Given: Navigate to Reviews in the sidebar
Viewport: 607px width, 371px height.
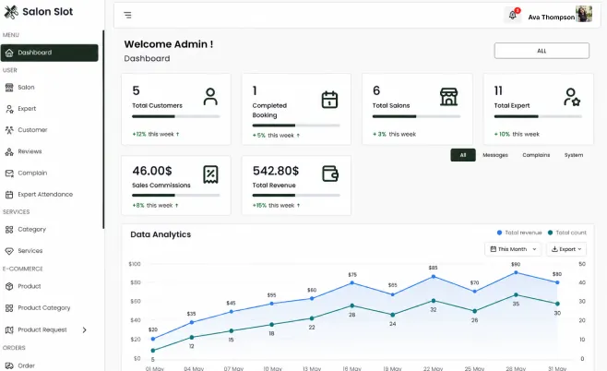Looking at the screenshot, I should 30,151.
